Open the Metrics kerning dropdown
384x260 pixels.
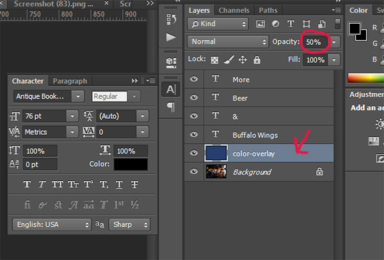click(x=72, y=132)
